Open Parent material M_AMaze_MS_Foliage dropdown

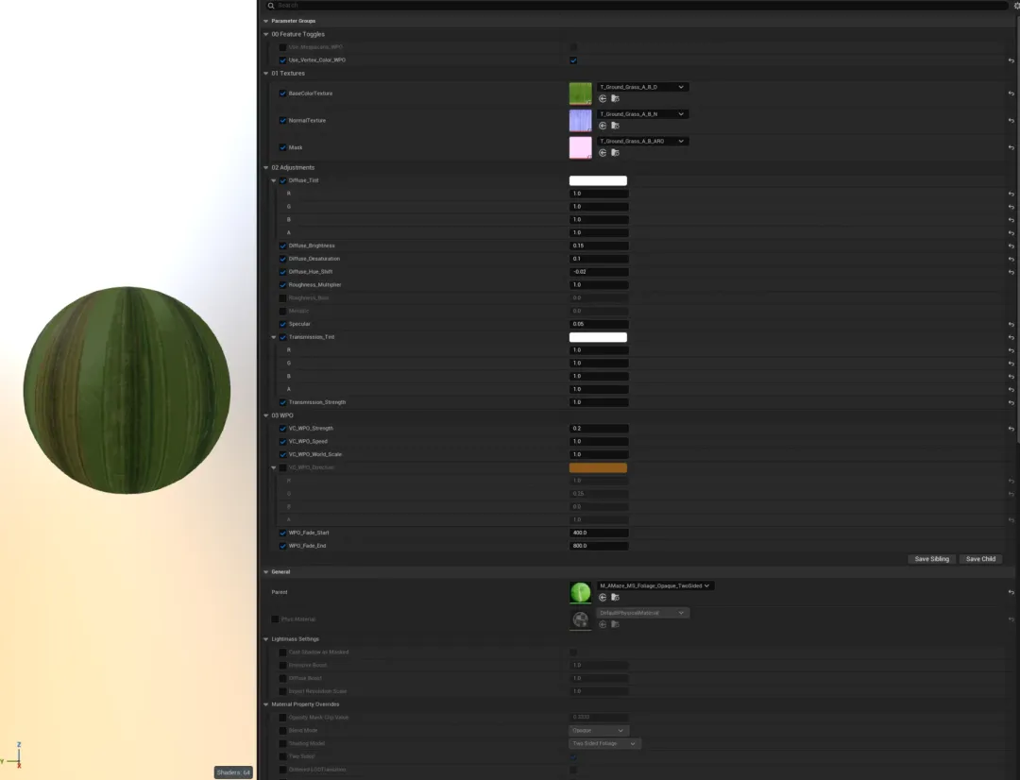pos(655,585)
